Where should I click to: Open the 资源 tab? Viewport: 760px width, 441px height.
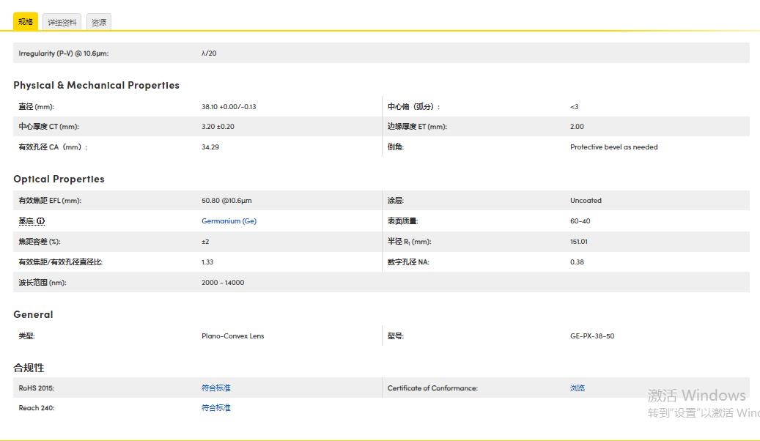(99, 22)
